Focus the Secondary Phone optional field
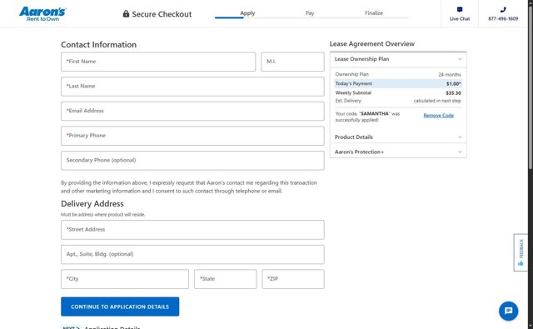This screenshot has height=329, width=533. point(192,160)
